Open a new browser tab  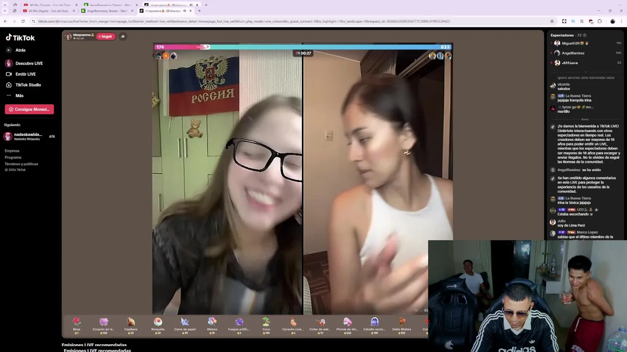coord(199,11)
